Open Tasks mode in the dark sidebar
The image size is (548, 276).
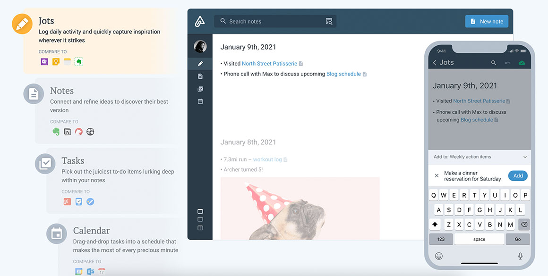pyautogui.click(x=200, y=89)
